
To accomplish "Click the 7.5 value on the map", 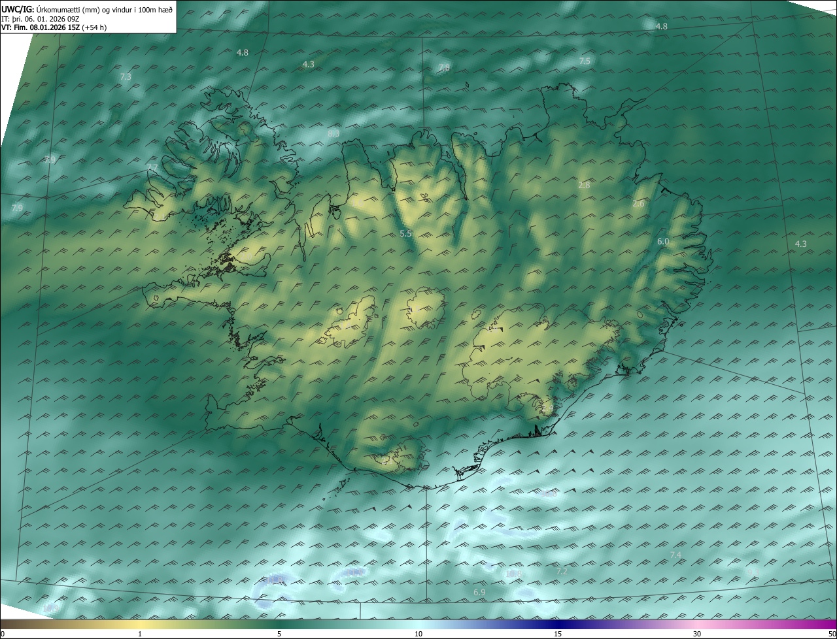I will (585, 61).
